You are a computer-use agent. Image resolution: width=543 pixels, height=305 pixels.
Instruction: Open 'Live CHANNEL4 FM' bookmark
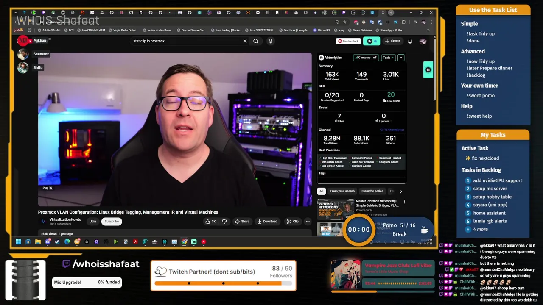coord(91,30)
